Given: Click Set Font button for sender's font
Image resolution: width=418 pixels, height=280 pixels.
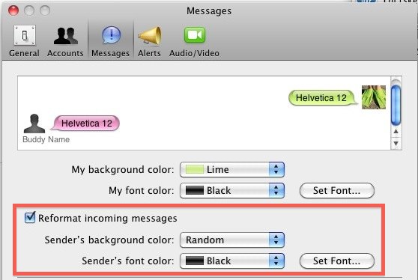Looking at the screenshot, I should coord(337,261).
